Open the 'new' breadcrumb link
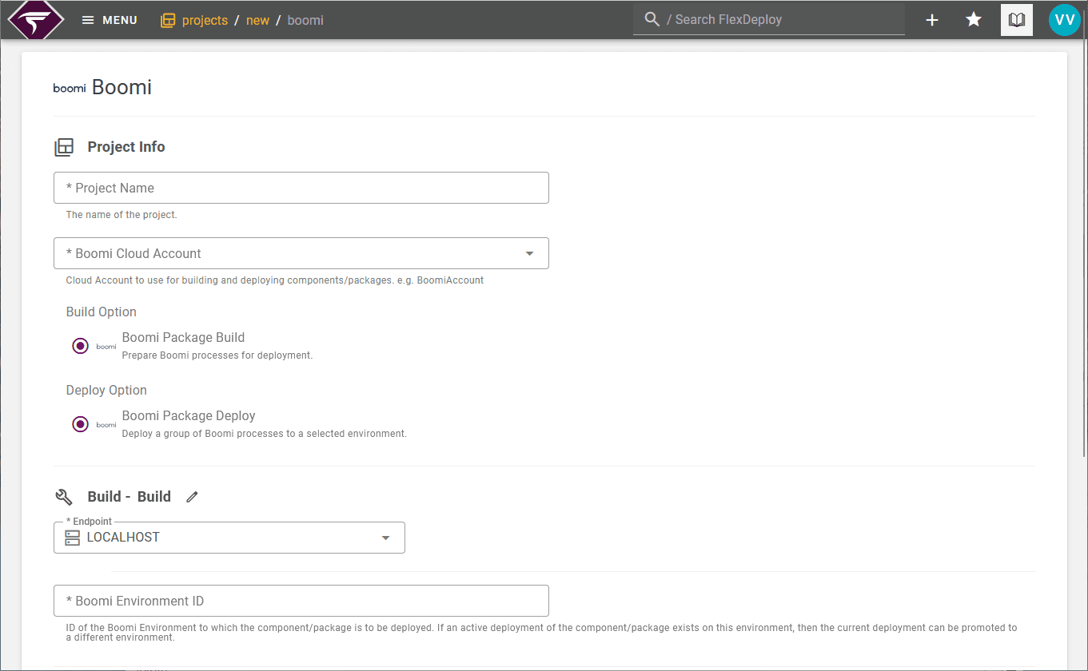The width and height of the screenshot is (1088, 671). coord(257,21)
